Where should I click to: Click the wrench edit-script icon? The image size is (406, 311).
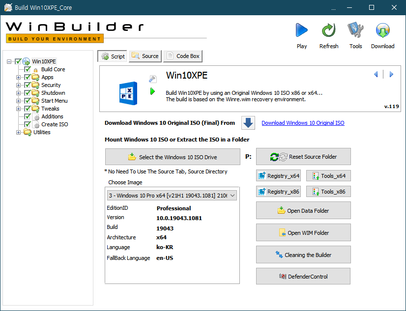(x=153, y=79)
